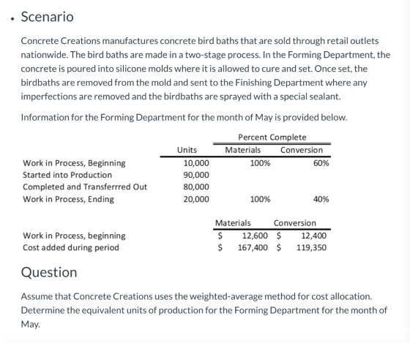Click the Cost added during period label
Screen dimensions: 410x343
(x=71, y=247)
